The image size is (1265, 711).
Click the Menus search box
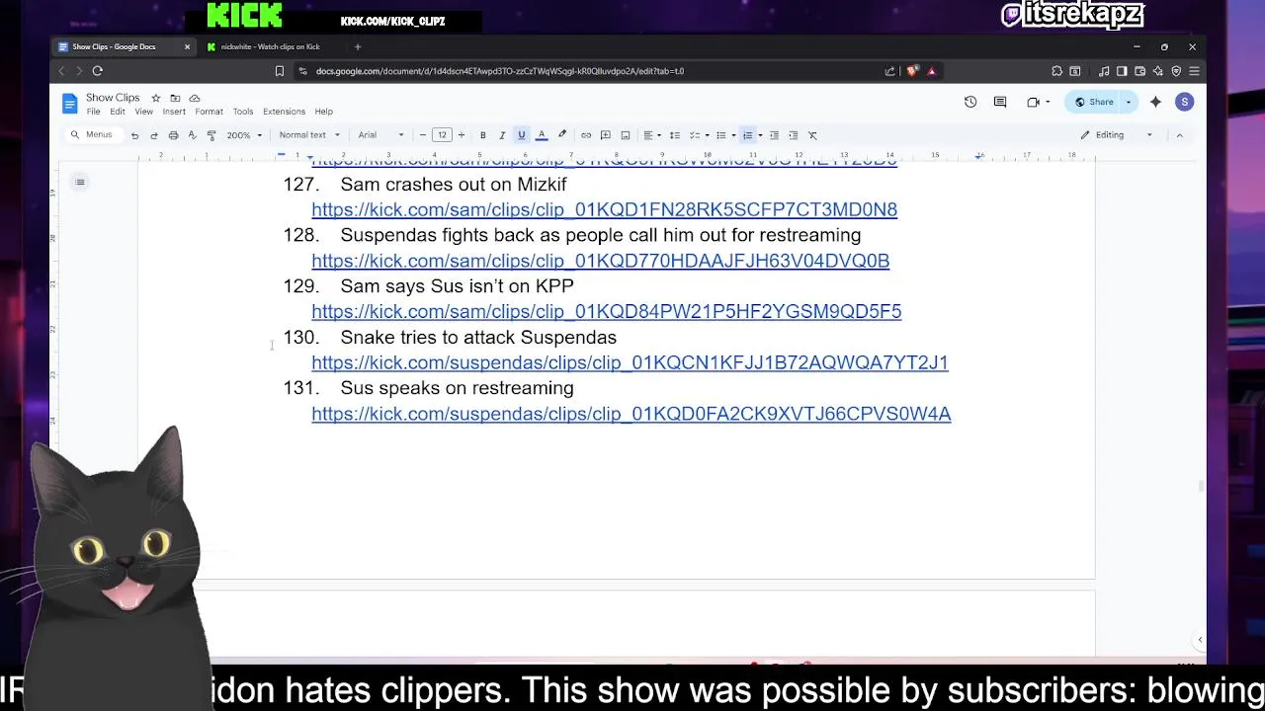[x=92, y=135]
